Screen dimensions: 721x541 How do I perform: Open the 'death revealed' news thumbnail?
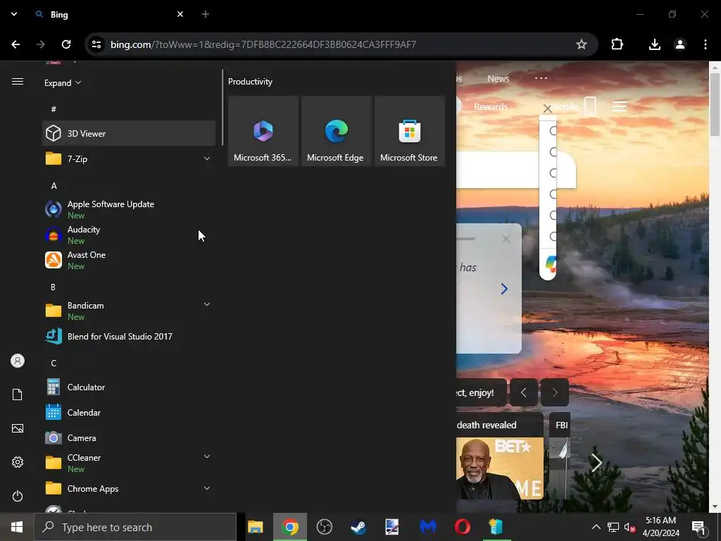pyautogui.click(x=499, y=468)
